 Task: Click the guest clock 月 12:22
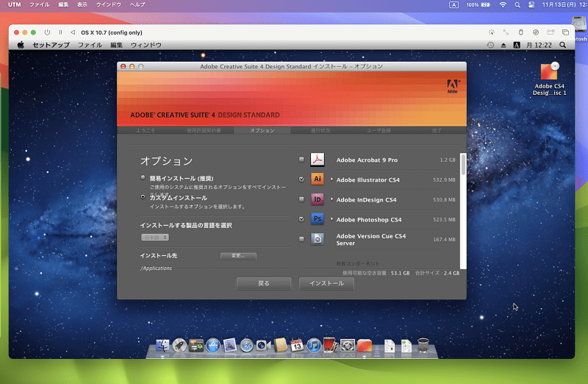(x=539, y=45)
